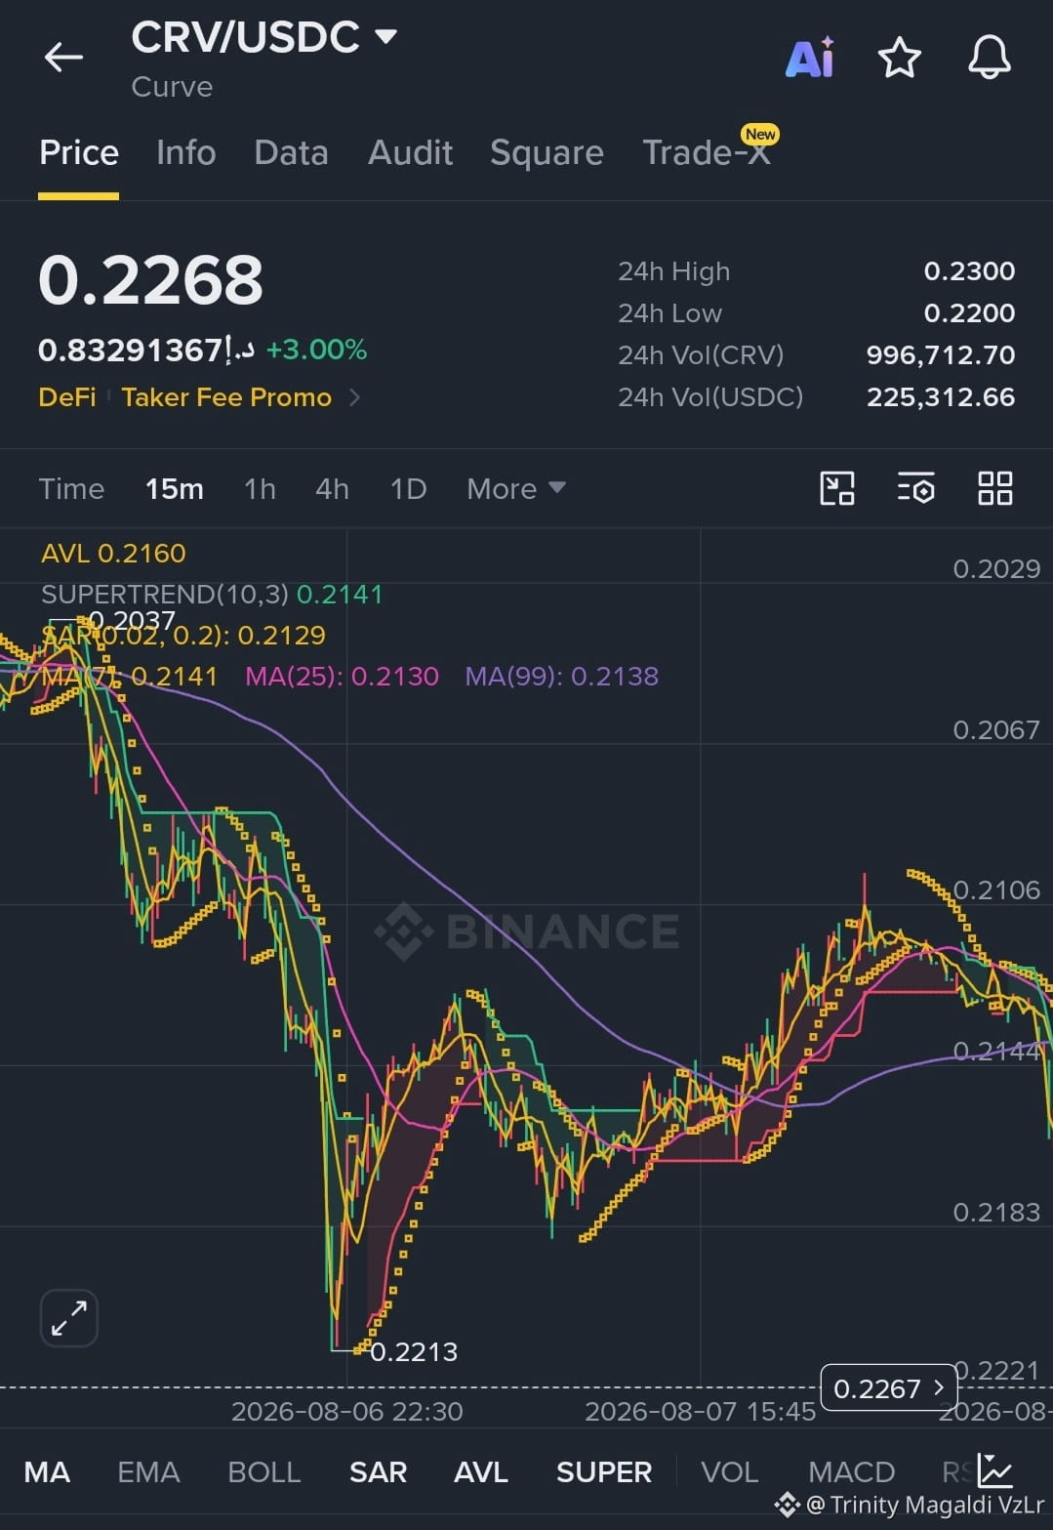Image resolution: width=1053 pixels, height=1530 pixels.
Task: Select the Time chart view
Action: coord(71,488)
